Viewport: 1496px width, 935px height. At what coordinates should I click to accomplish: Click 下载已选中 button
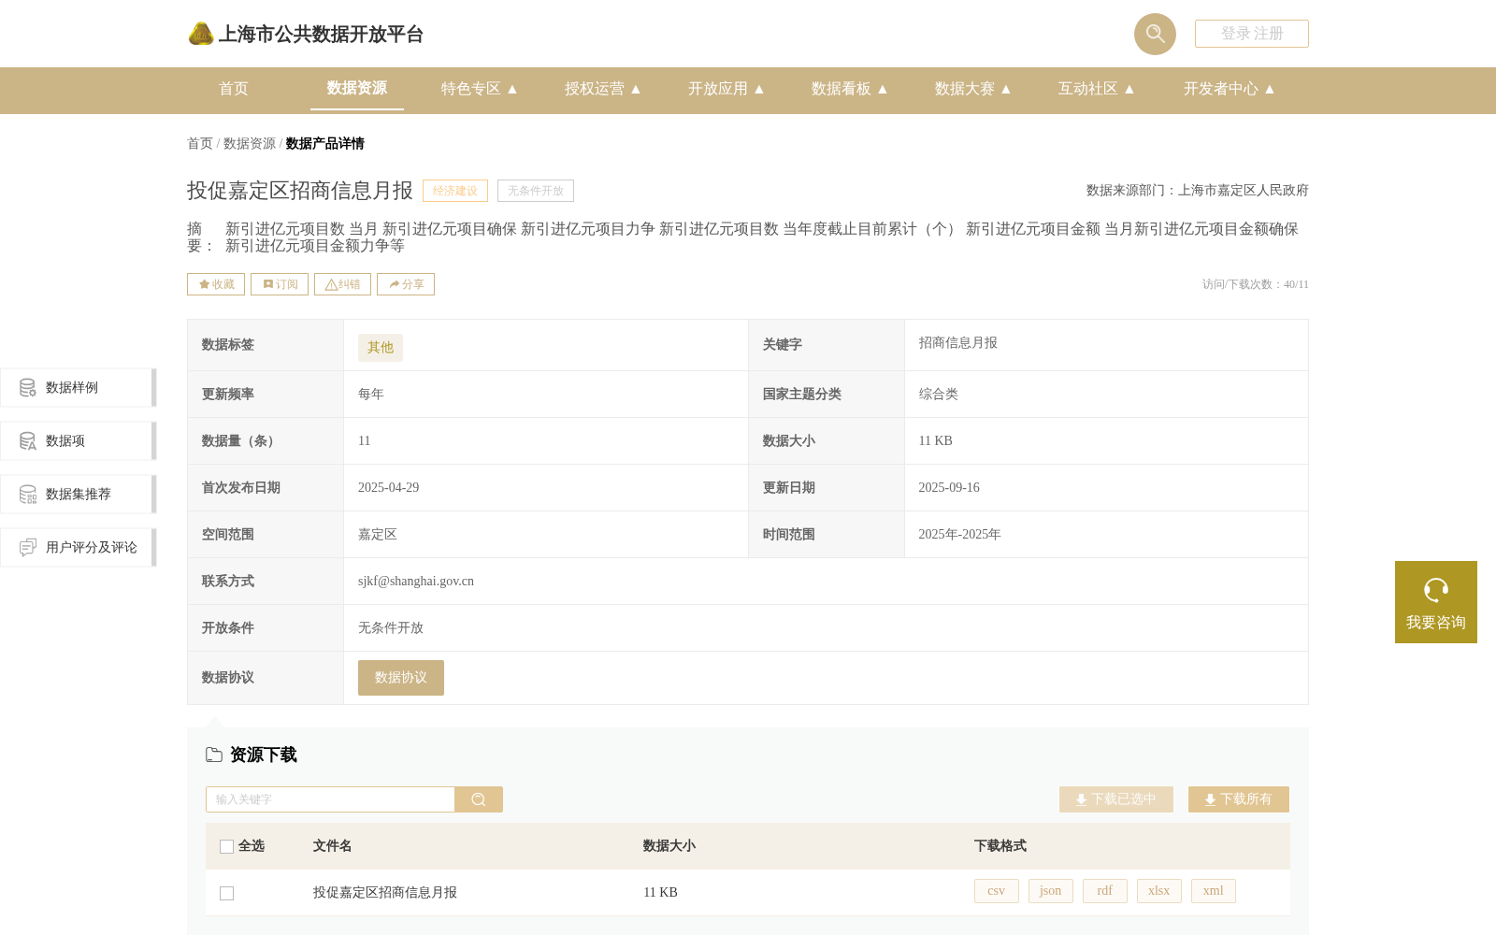[x=1116, y=799]
